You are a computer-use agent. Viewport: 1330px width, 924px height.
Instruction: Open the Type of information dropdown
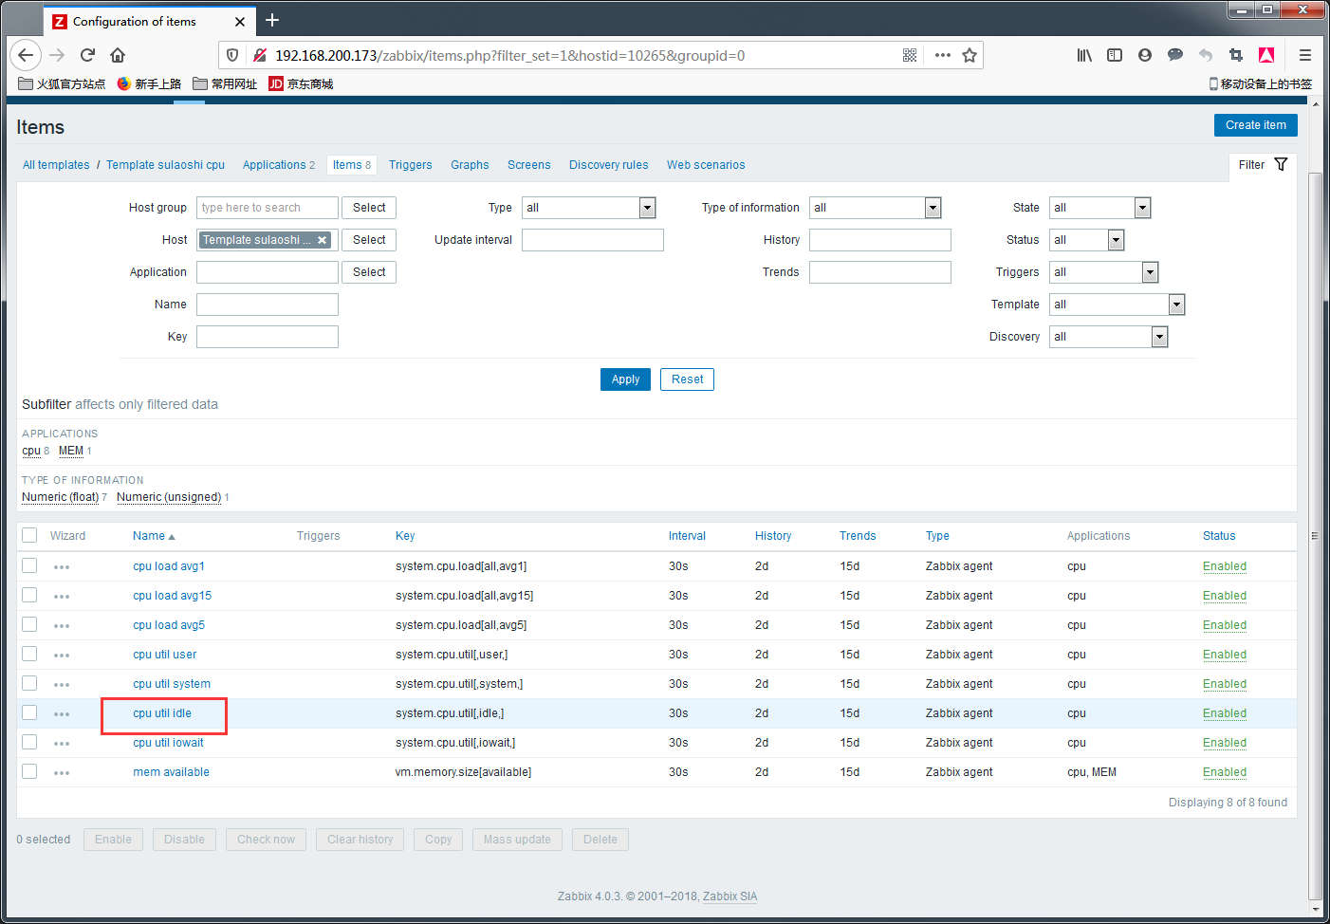click(876, 208)
